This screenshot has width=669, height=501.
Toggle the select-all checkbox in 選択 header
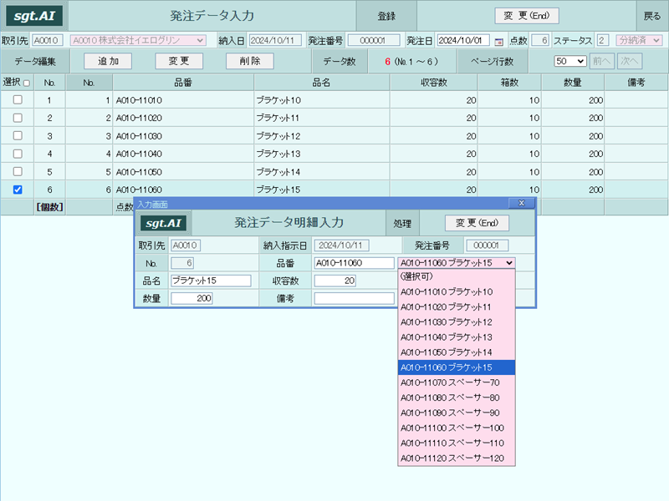27,83
